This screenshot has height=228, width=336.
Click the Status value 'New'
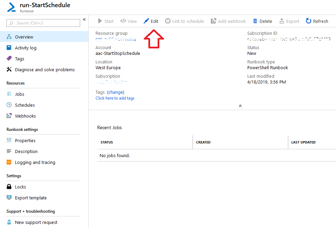pyautogui.click(x=252, y=53)
